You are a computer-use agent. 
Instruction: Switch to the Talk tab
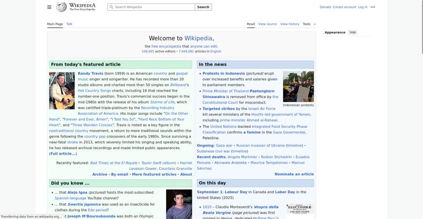click(69, 24)
